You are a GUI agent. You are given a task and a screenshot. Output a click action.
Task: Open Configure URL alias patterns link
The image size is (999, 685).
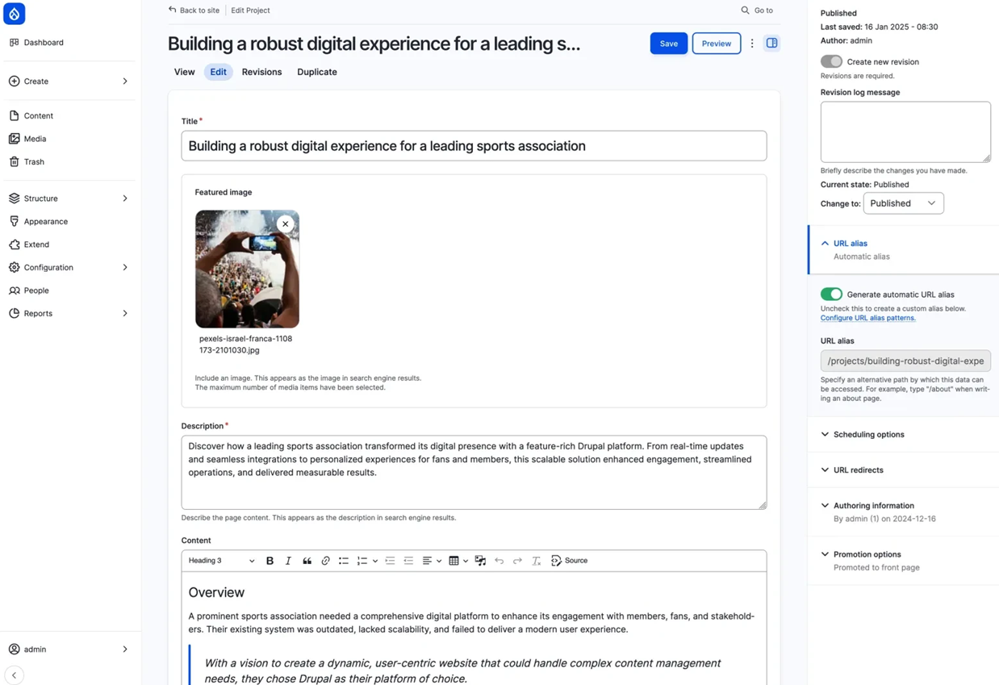pos(867,318)
